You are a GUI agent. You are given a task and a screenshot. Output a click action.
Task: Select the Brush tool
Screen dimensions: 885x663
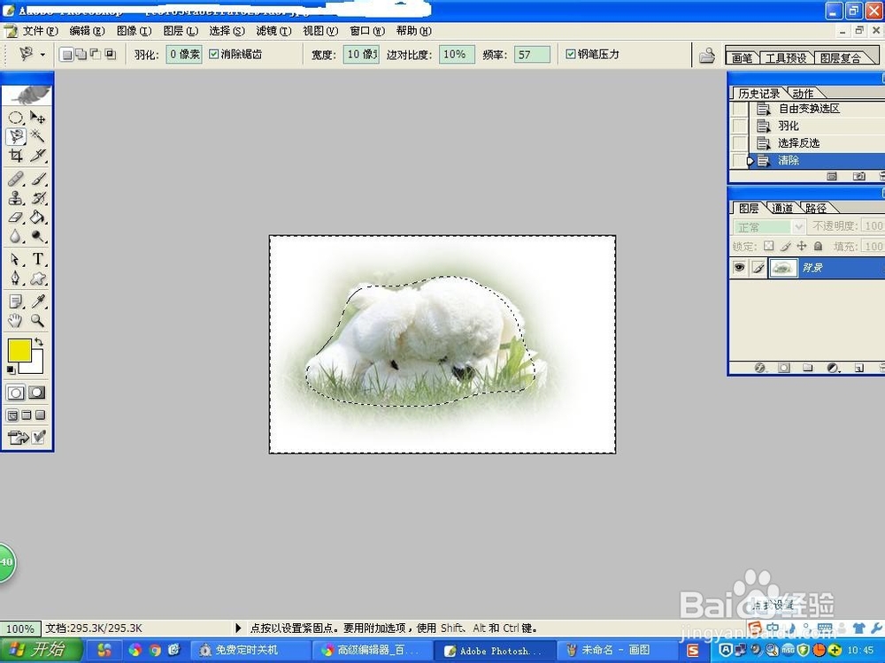[38, 179]
